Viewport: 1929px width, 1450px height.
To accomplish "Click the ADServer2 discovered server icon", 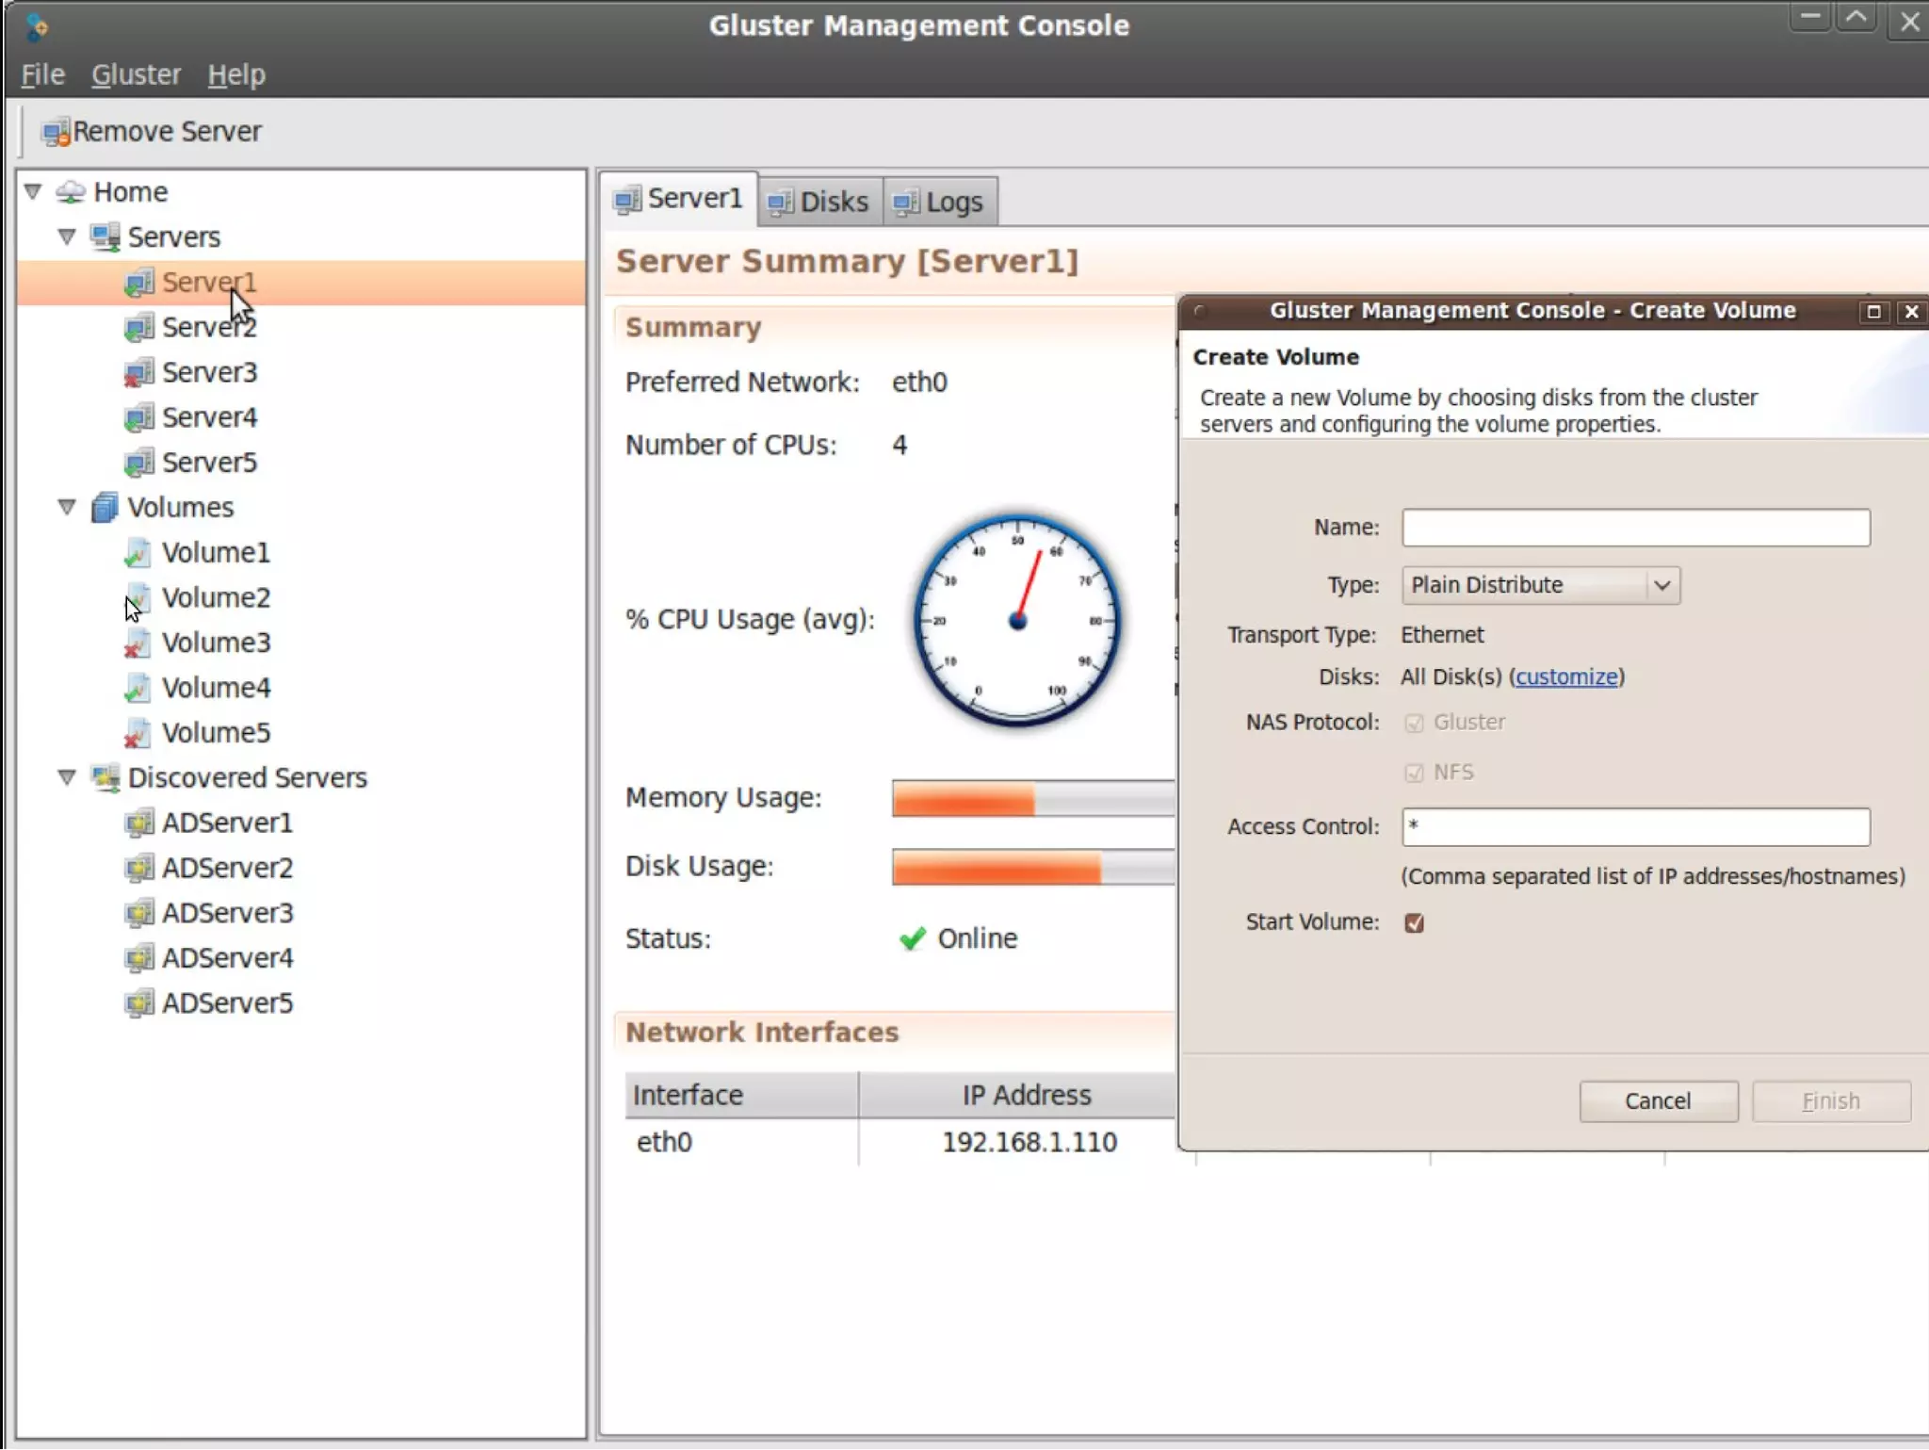I will (138, 868).
